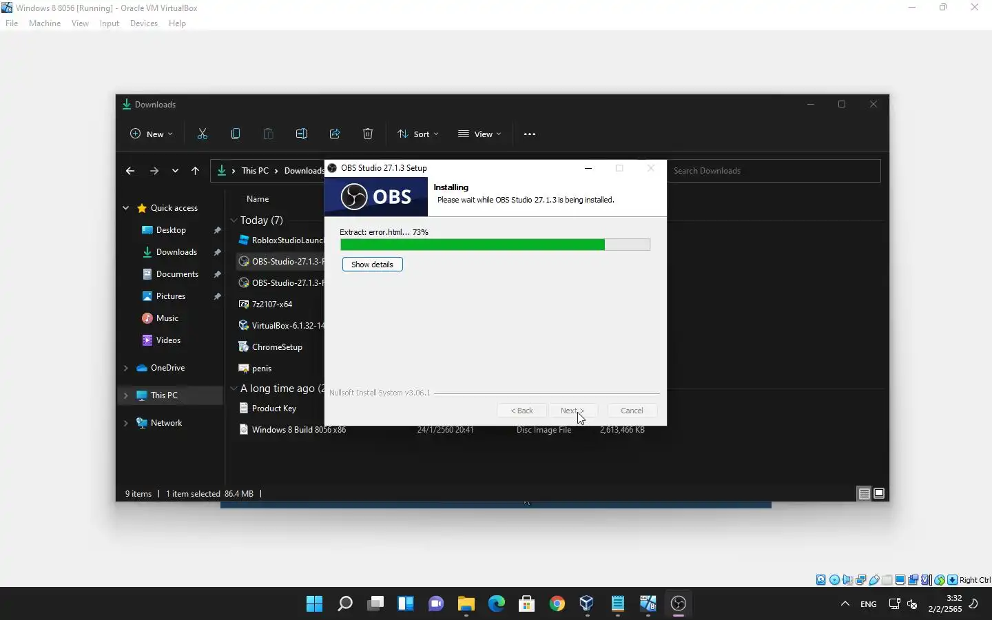992x620 pixels.
Task: Go back with the Explorer back arrow
Action: tap(130, 171)
